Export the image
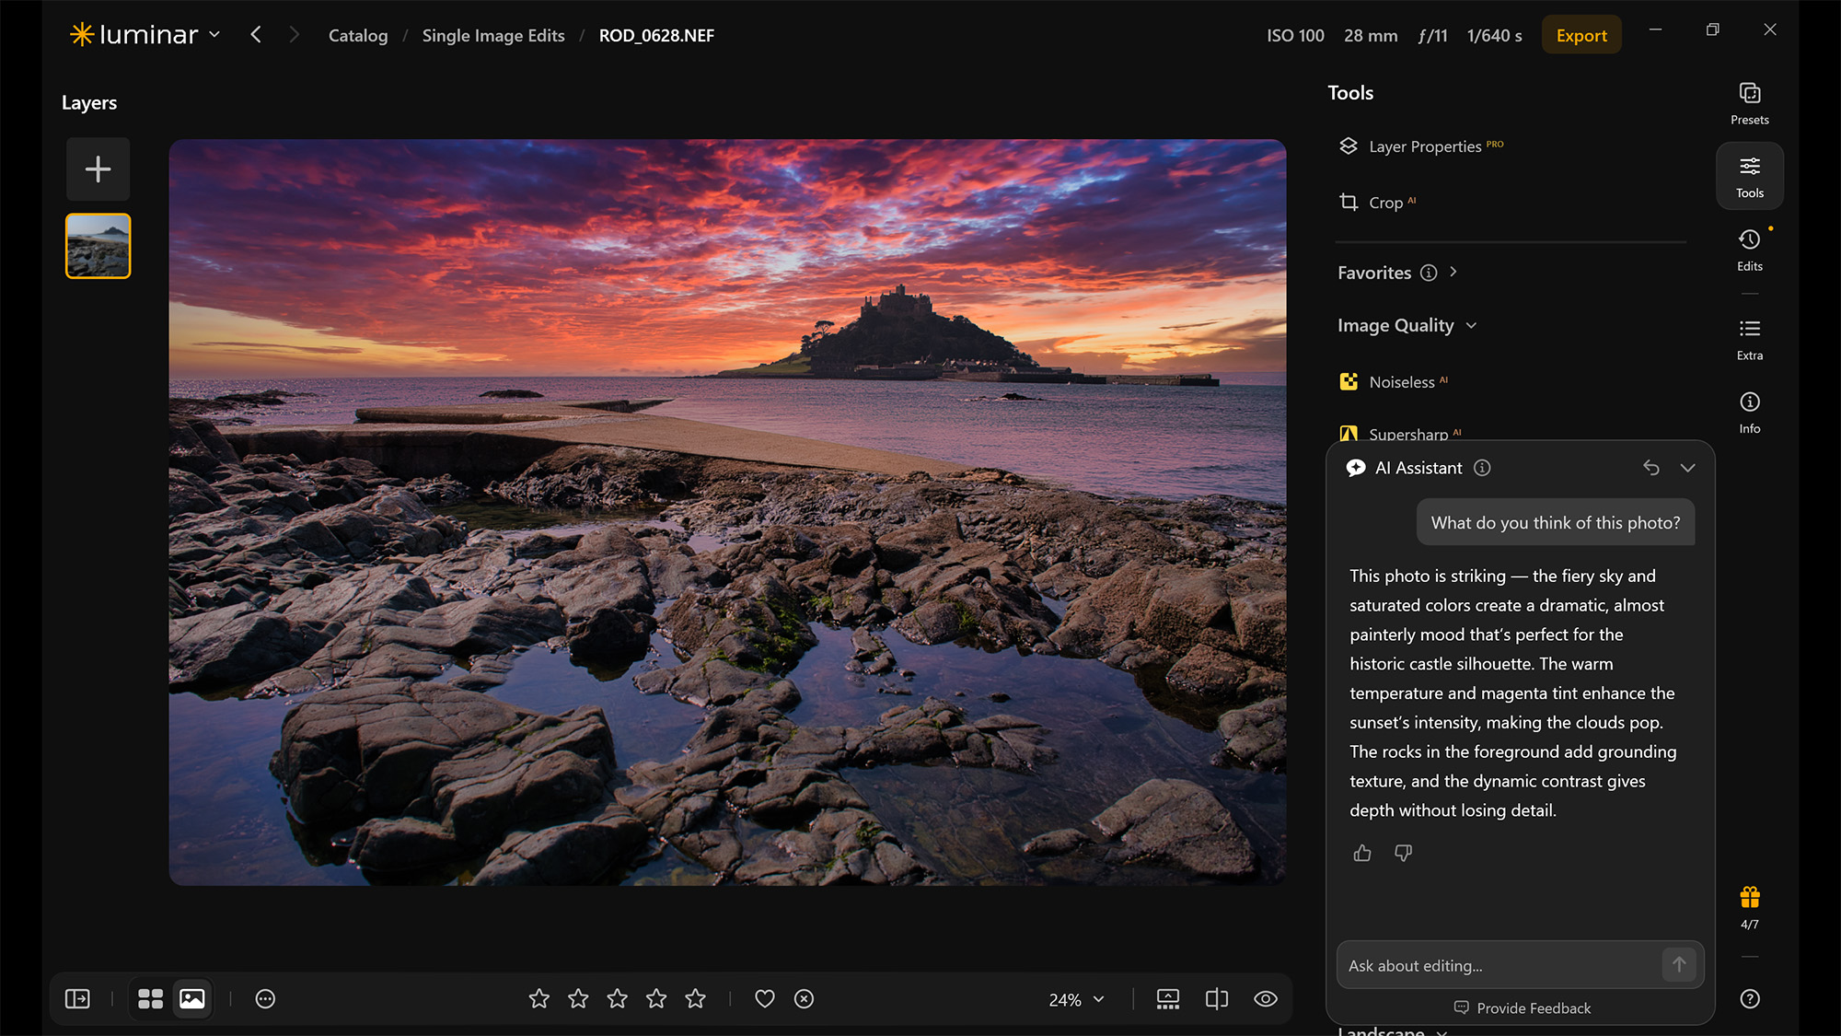The height and width of the screenshot is (1036, 1841). coord(1581,35)
